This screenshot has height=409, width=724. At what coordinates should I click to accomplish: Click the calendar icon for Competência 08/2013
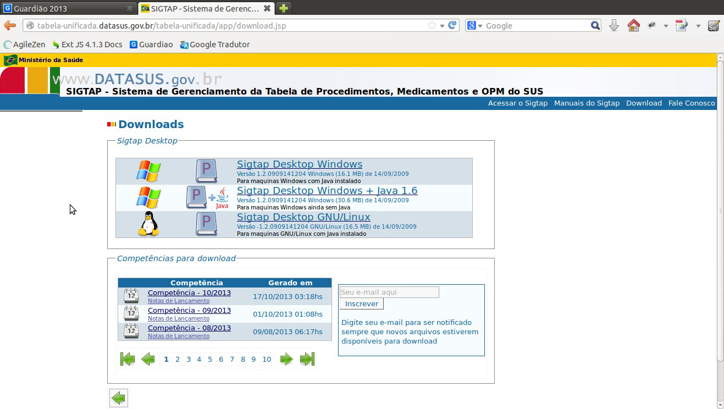tap(131, 331)
